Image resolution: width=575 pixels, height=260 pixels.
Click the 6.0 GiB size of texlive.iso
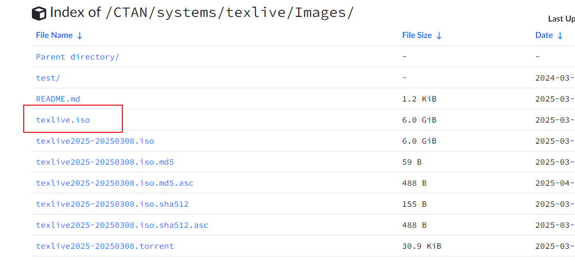coord(419,120)
